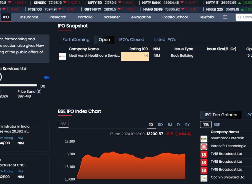Screen dimensions: 252x184
Task: Click the orange rating 44 cell
Action: click(x=135, y=56)
